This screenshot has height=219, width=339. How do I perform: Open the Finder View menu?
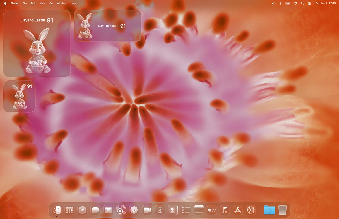tap(42, 3)
